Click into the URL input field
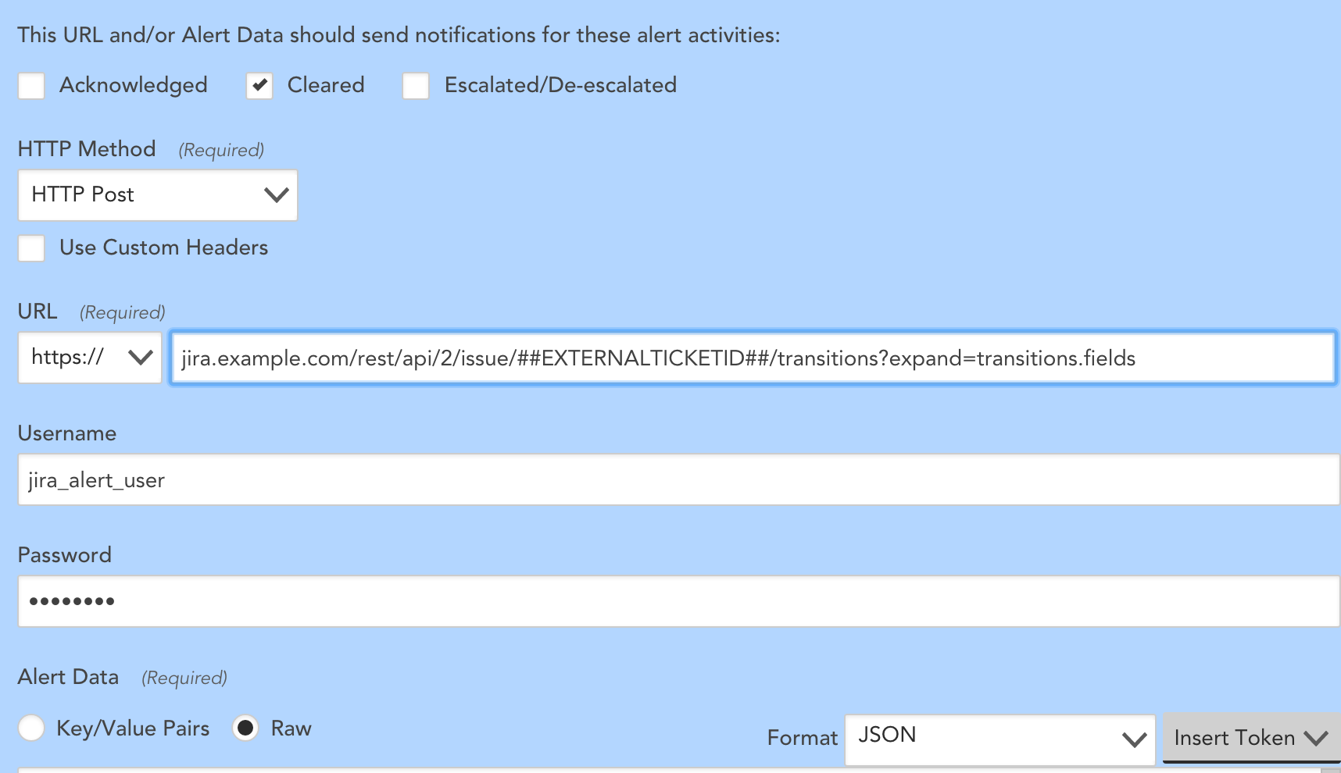The height and width of the screenshot is (773, 1341). click(753, 358)
